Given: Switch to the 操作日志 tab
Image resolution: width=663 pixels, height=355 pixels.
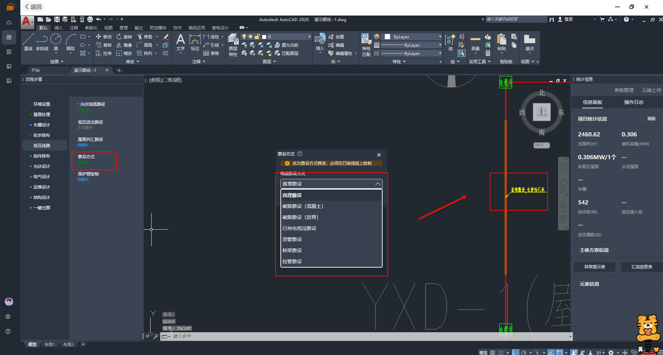Looking at the screenshot, I should [634, 102].
